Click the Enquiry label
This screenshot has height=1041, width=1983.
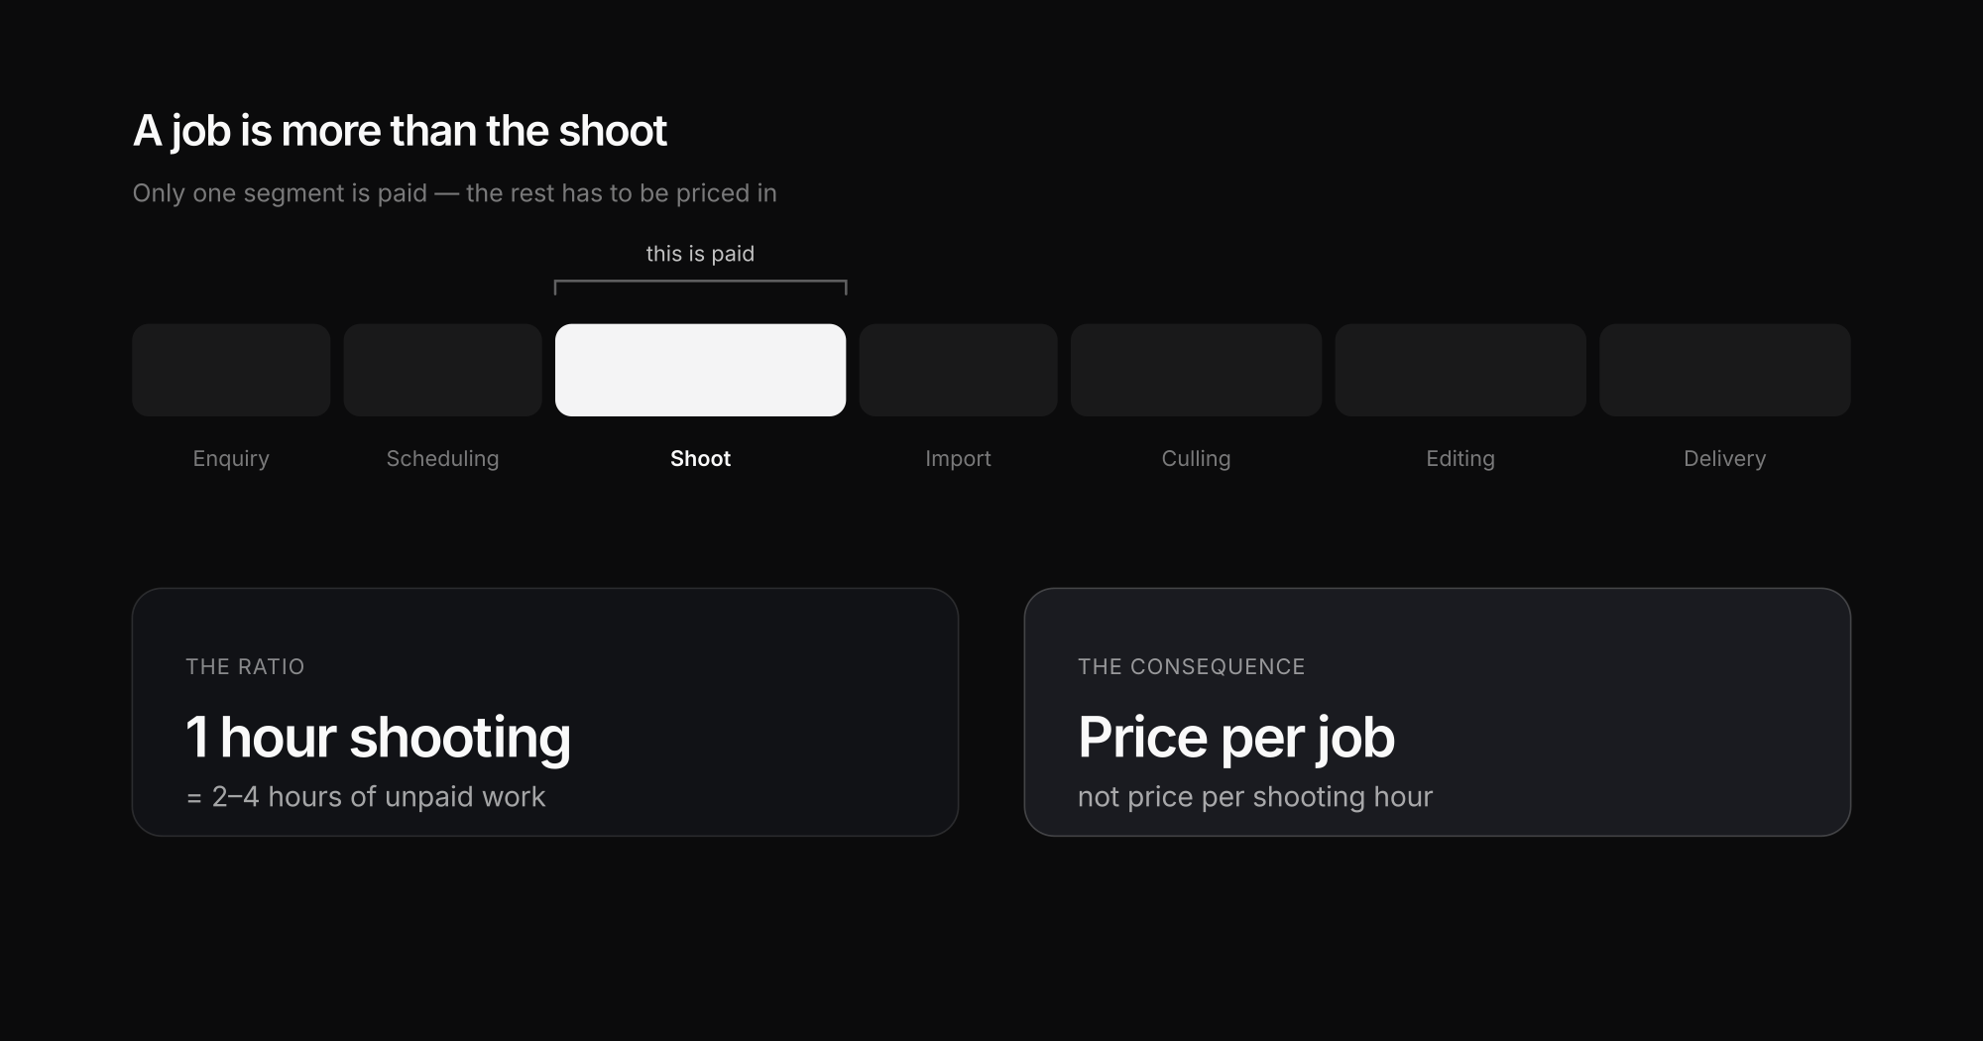231,459
